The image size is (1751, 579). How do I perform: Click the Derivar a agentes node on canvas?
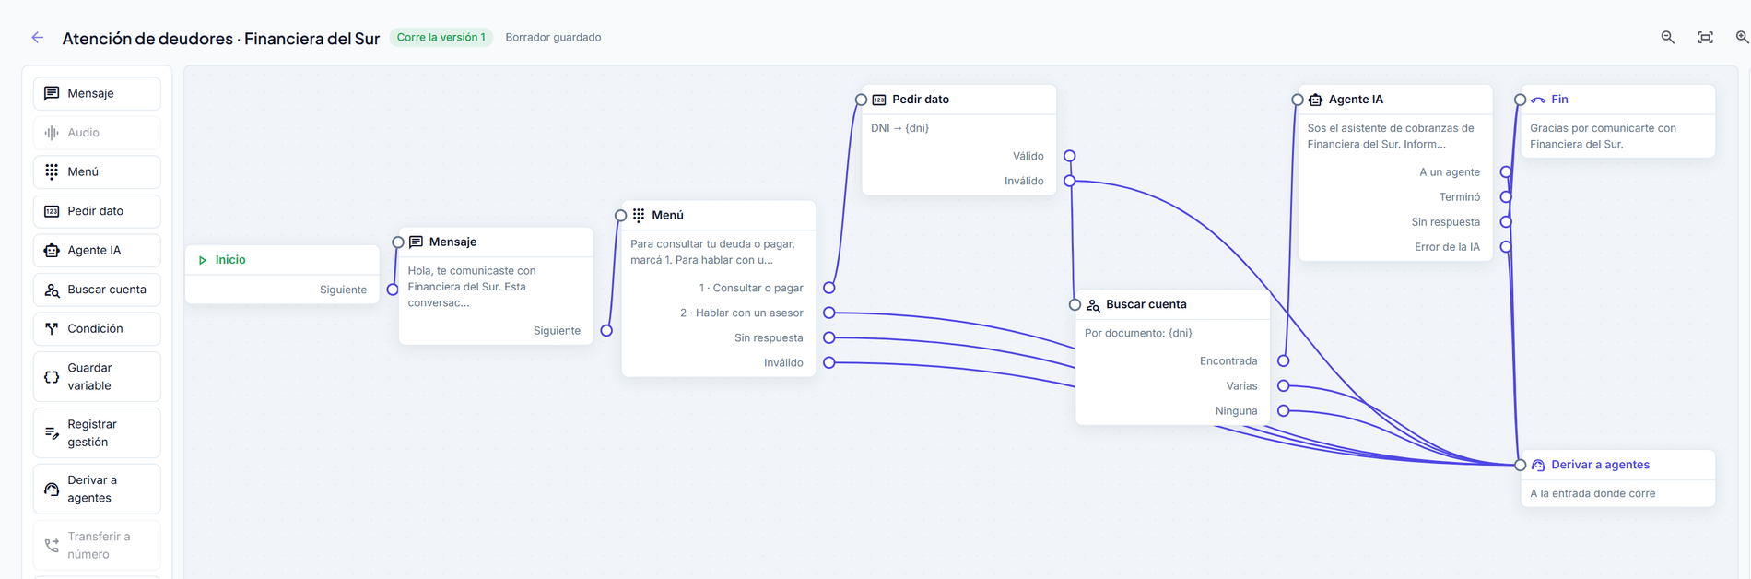(x=1617, y=479)
